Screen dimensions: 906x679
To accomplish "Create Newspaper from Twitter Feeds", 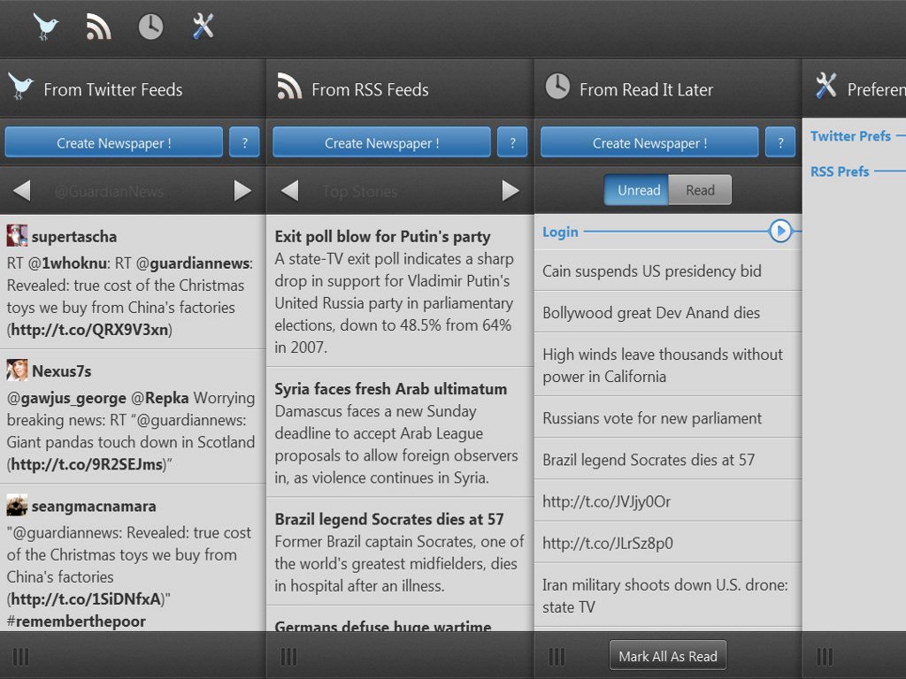I will [114, 142].
